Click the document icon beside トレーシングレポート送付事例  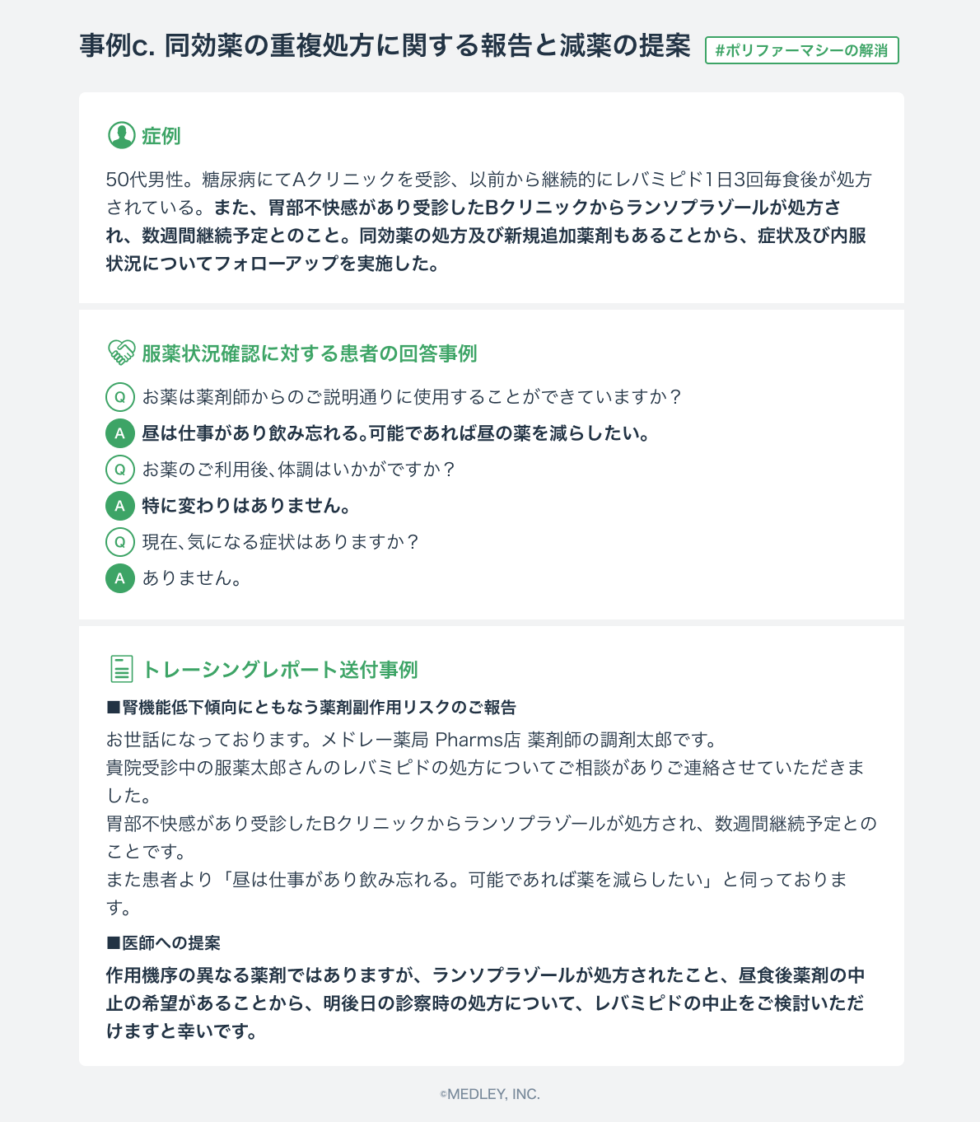[x=121, y=669]
